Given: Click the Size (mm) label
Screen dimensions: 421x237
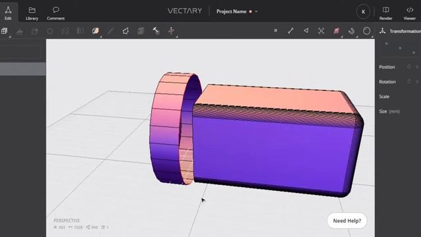Looking at the screenshot, I should coord(389,111).
